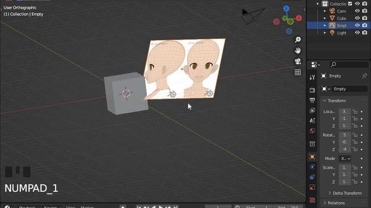This screenshot has height=208, width=371.
Task: Collapse the Collection tree in outliner
Action: pyautogui.click(x=318, y=4)
